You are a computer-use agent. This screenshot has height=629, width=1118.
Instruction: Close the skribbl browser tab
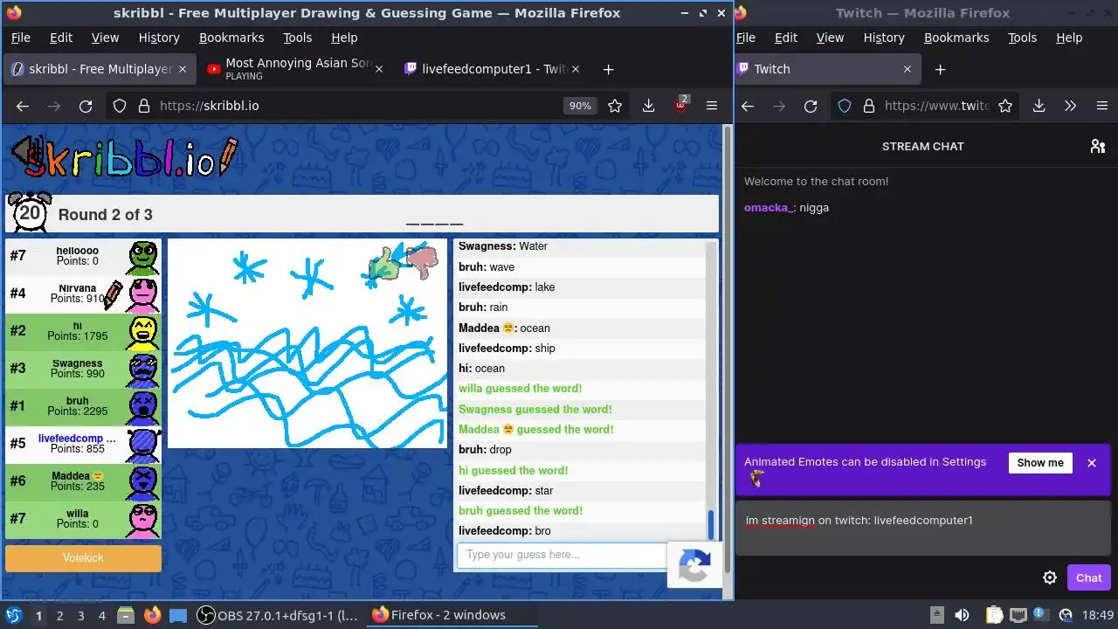tap(182, 69)
